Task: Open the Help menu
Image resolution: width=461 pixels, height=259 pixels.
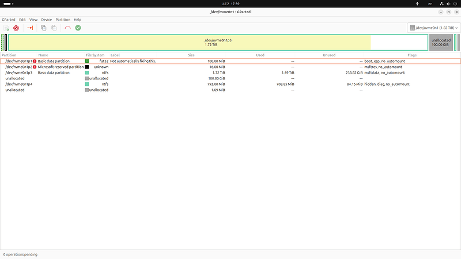Action: click(x=78, y=20)
